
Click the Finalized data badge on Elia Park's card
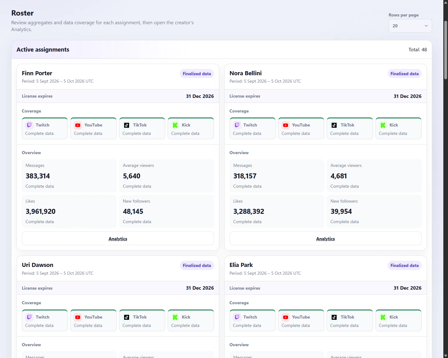404,265
